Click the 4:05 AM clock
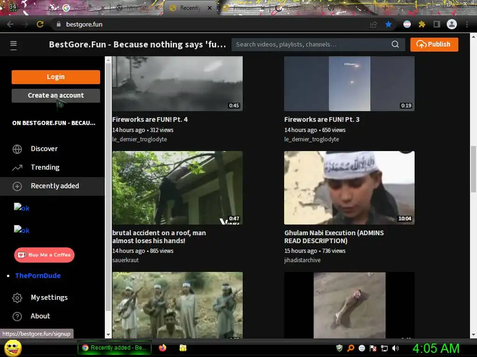The height and width of the screenshot is (357, 477). [436, 348]
